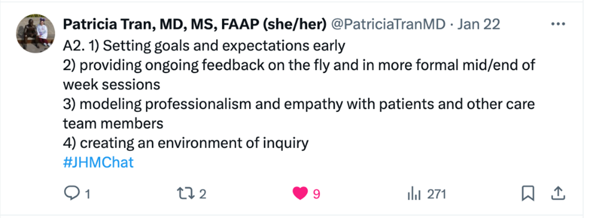Click the 271 views count
The image size is (590, 218).
(436, 194)
